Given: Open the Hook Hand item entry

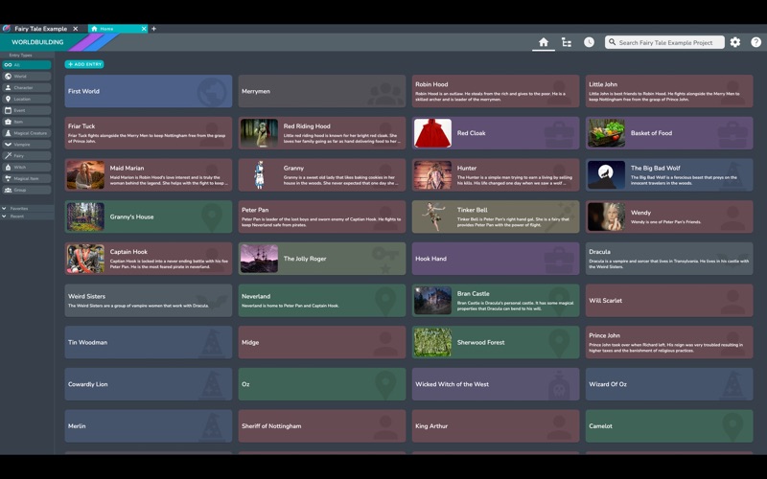Looking at the screenshot, I should coord(496,259).
